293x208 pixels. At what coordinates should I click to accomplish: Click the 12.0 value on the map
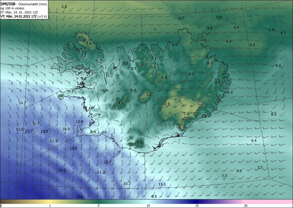[20, 129]
